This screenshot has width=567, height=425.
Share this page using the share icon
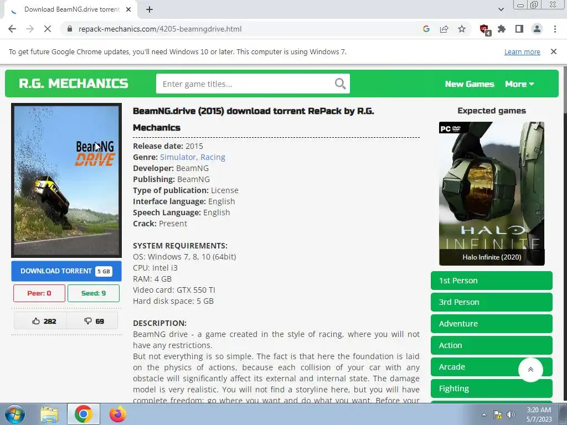click(444, 29)
